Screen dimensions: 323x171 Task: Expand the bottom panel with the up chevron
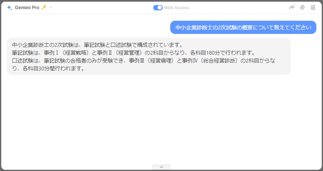(x=161, y=167)
